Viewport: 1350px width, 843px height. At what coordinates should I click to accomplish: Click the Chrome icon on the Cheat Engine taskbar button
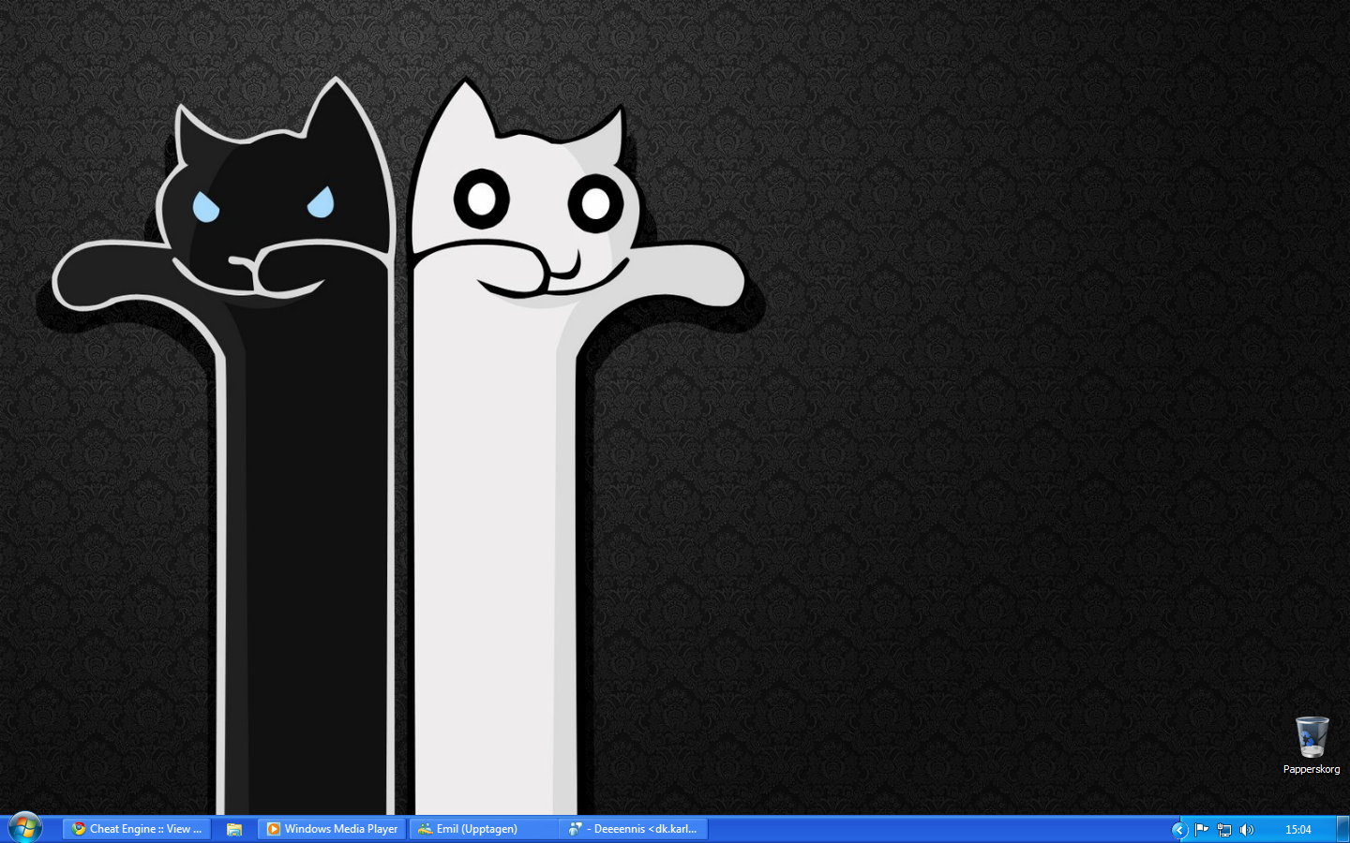[79, 828]
